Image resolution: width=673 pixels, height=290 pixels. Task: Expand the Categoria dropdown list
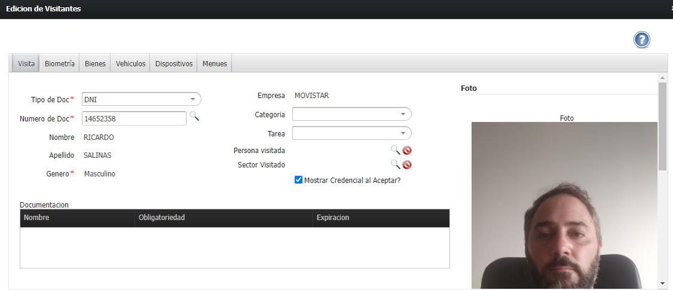click(x=403, y=114)
